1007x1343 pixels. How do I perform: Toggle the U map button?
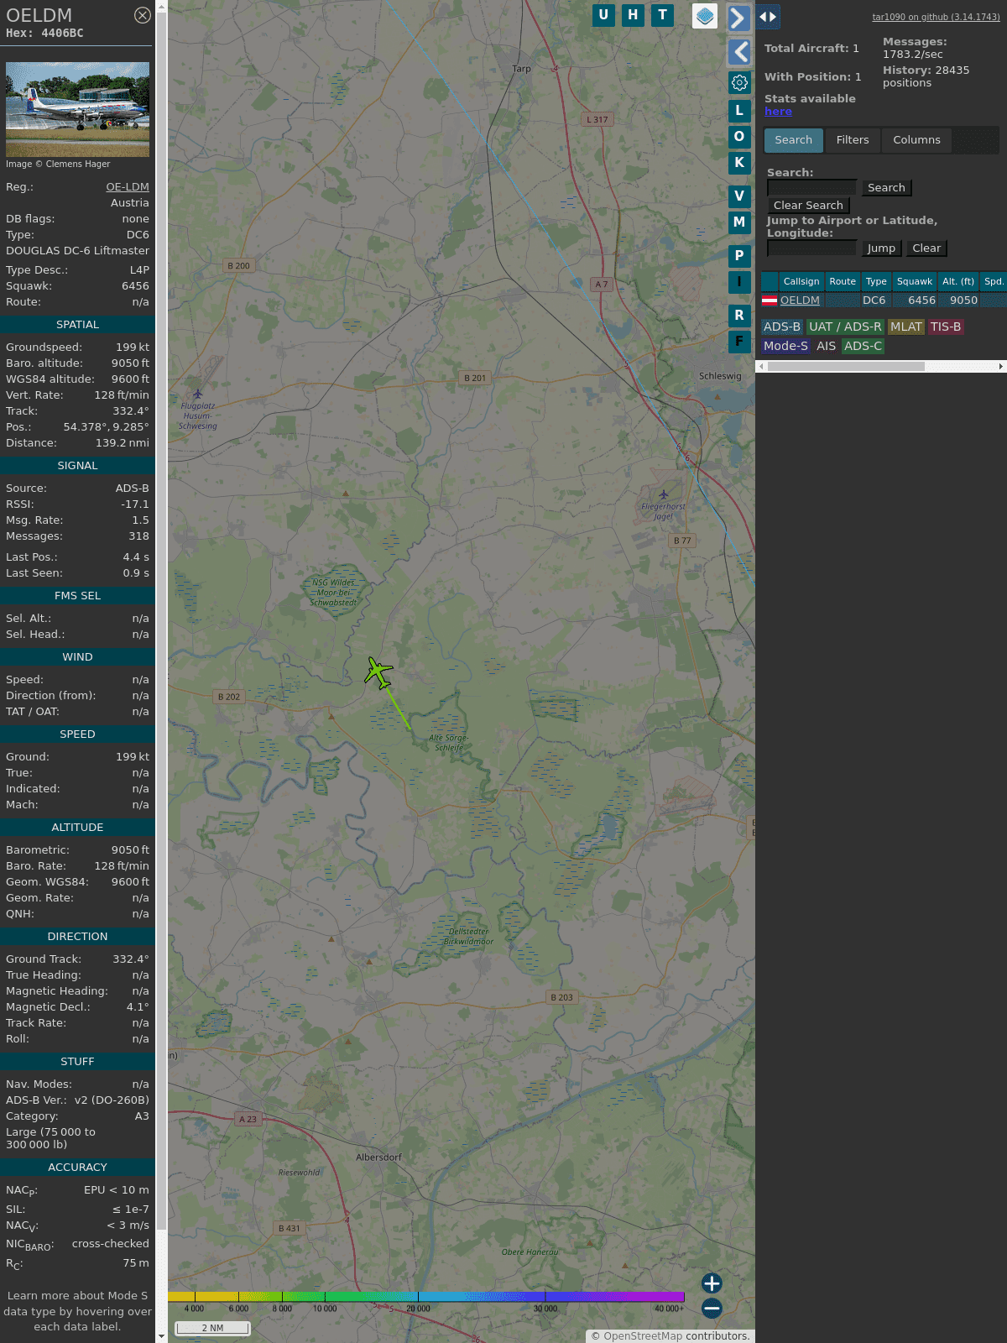pos(603,15)
